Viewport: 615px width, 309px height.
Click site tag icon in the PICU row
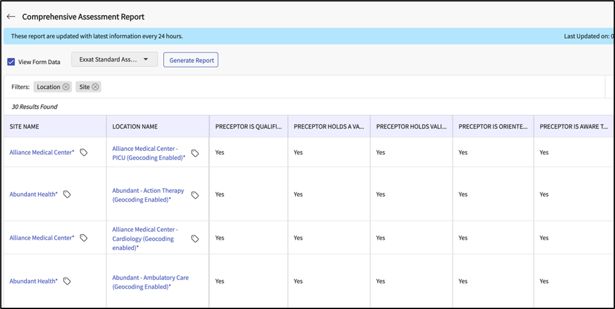tap(84, 153)
